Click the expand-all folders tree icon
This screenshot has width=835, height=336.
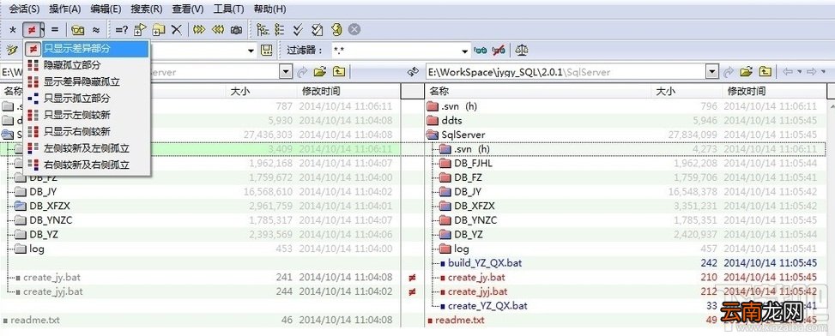262,30
